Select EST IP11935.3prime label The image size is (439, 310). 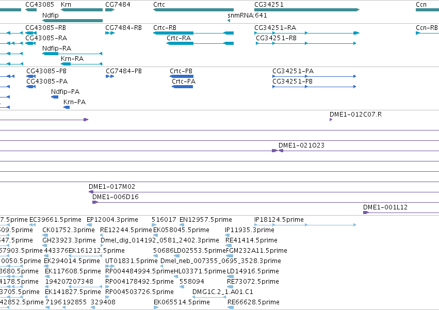[250, 230]
